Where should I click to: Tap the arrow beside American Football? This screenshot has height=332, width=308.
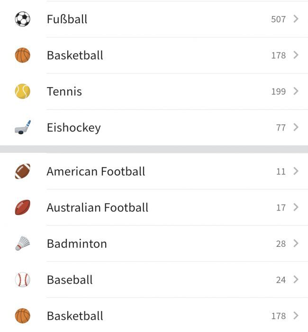pyautogui.click(x=296, y=171)
